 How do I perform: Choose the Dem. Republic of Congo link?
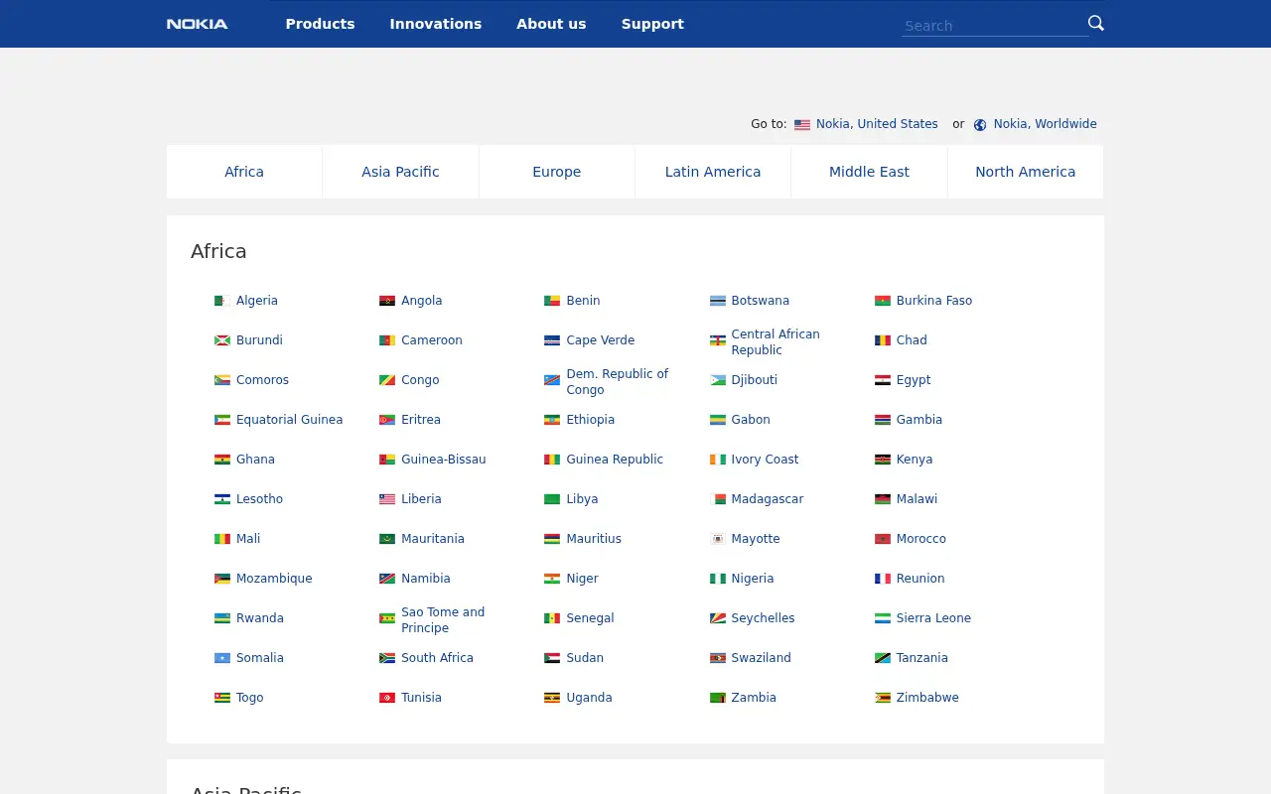[618, 381]
